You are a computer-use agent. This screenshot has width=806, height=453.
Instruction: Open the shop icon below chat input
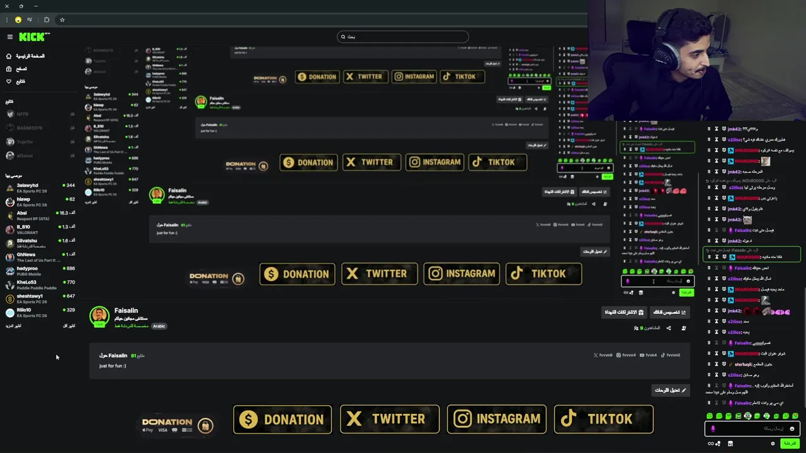pos(730,444)
